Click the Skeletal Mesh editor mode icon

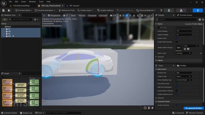(181, 11)
